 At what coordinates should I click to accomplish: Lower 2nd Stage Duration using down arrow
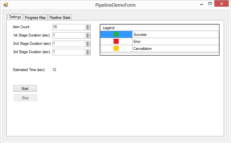88,45
